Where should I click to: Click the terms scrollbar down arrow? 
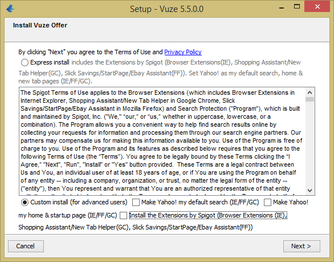(309, 190)
